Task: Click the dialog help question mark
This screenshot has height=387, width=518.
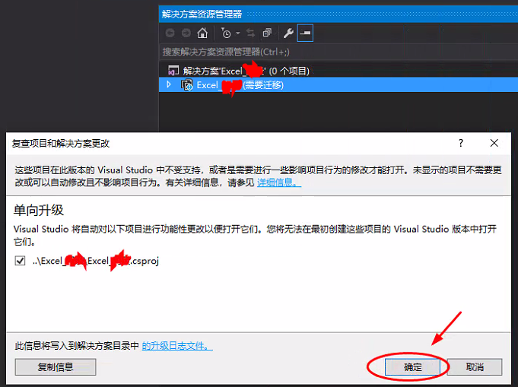Action: pyautogui.click(x=461, y=143)
